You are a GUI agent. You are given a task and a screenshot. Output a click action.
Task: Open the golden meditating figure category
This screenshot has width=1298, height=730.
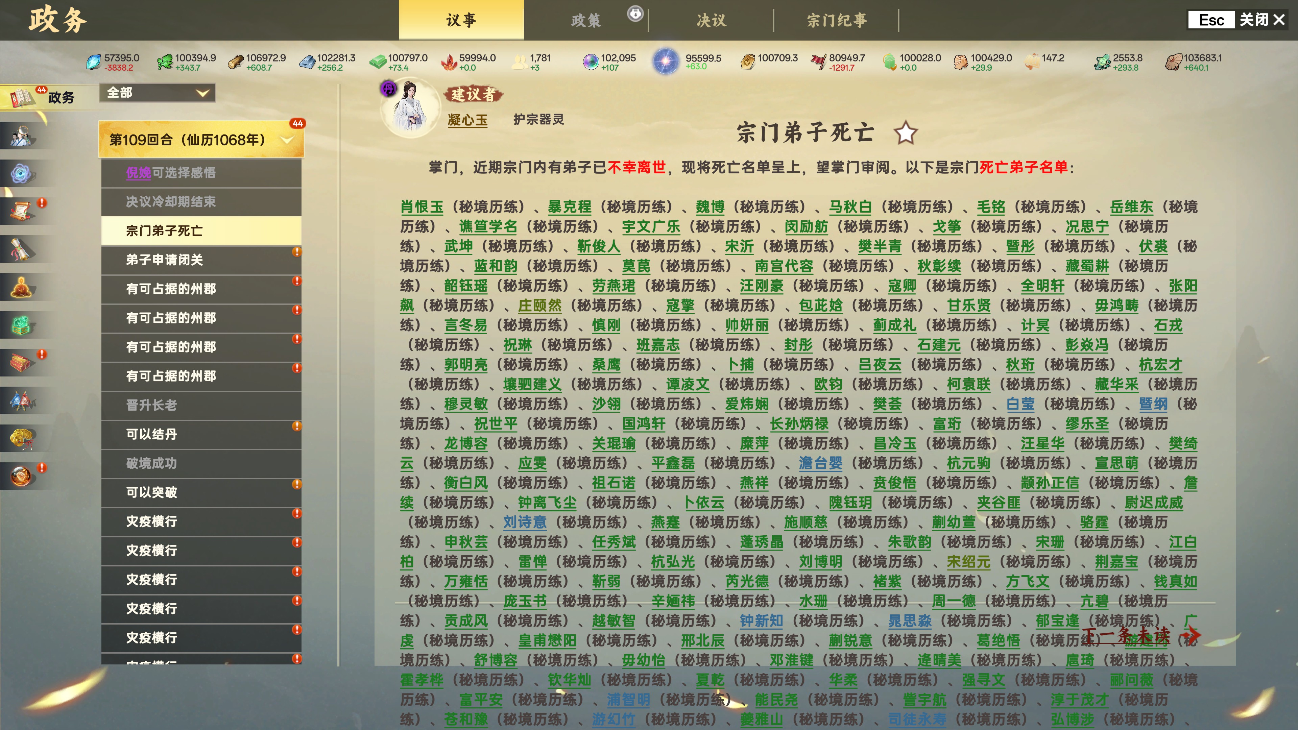(21, 288)
